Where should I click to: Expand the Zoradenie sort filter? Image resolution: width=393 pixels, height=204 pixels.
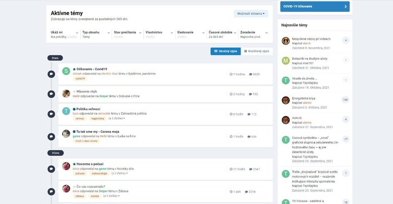coord(253,34)
